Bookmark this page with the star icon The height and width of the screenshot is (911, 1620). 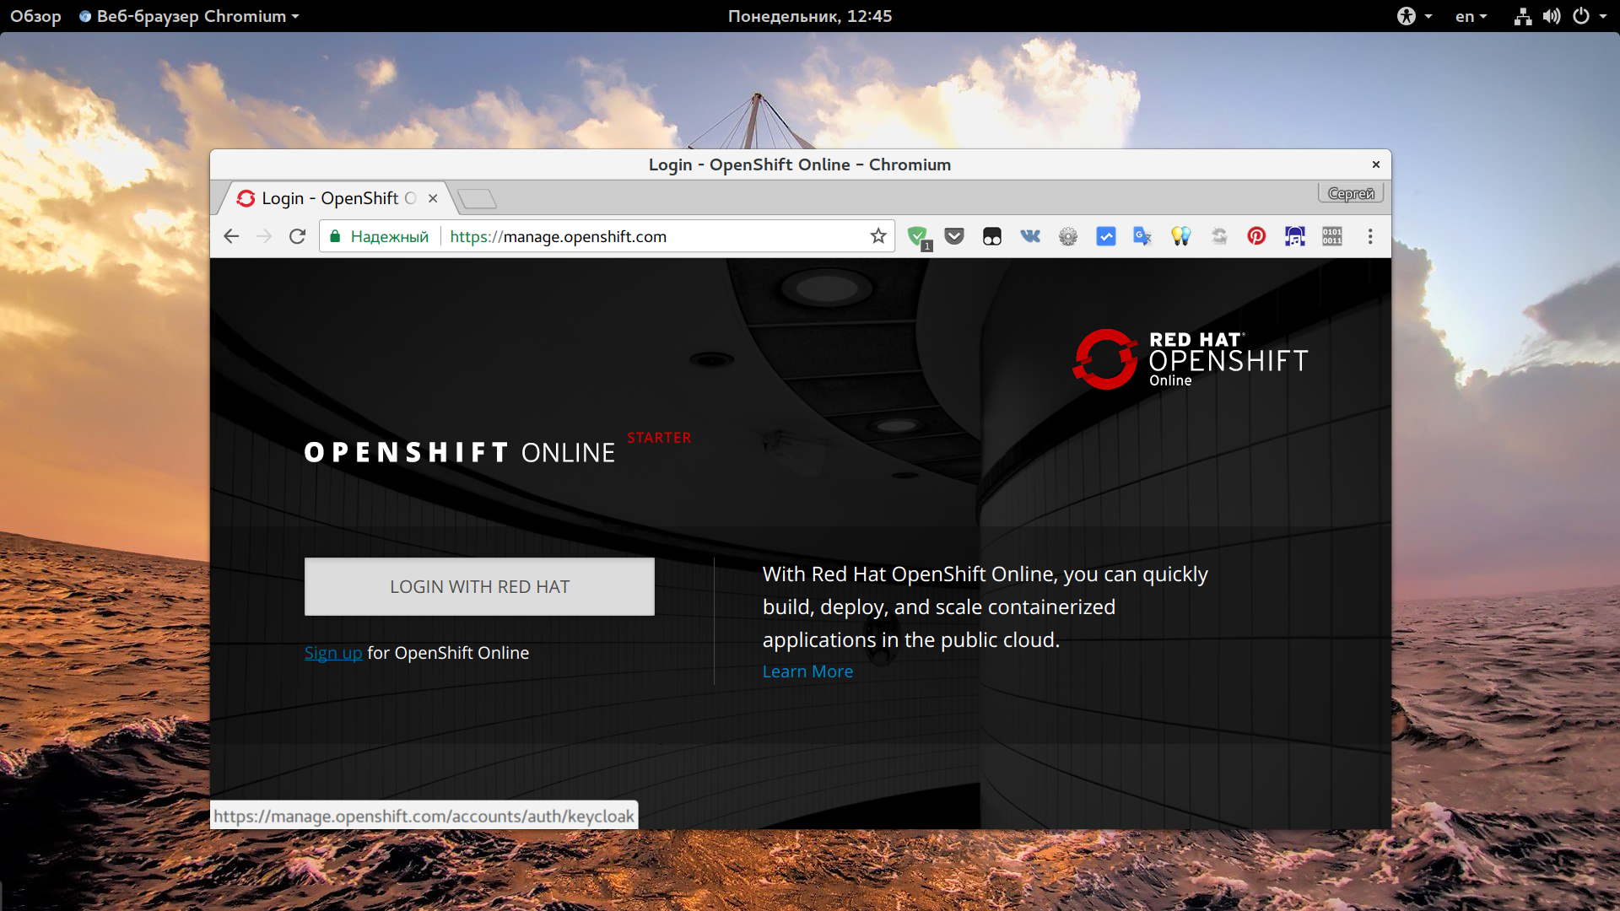pyautogui.click(x=878, y=236)
